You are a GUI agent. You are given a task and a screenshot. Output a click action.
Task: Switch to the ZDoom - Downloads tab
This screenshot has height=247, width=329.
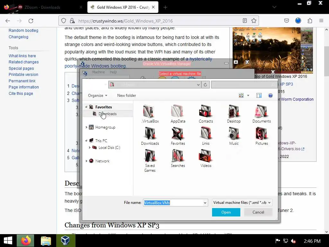43,7
